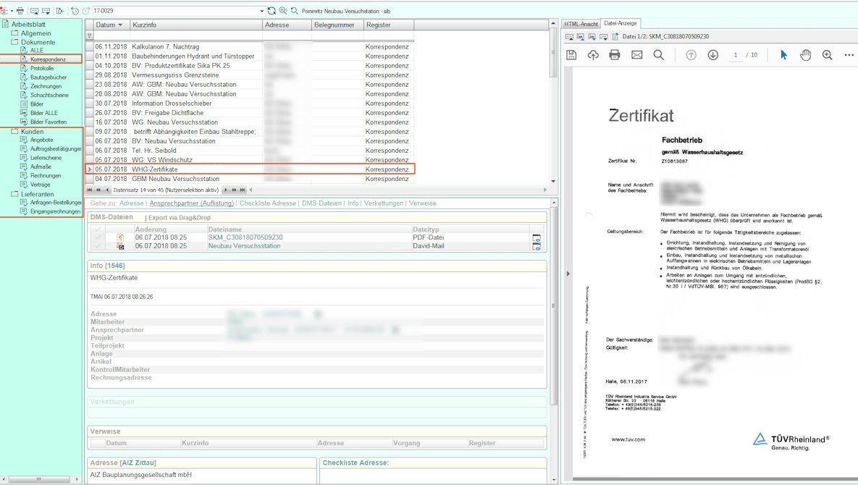Tick the checkbox for the SKM_C30818070509230 file row
The image size is (858, 485).
[x=97, y=237]
